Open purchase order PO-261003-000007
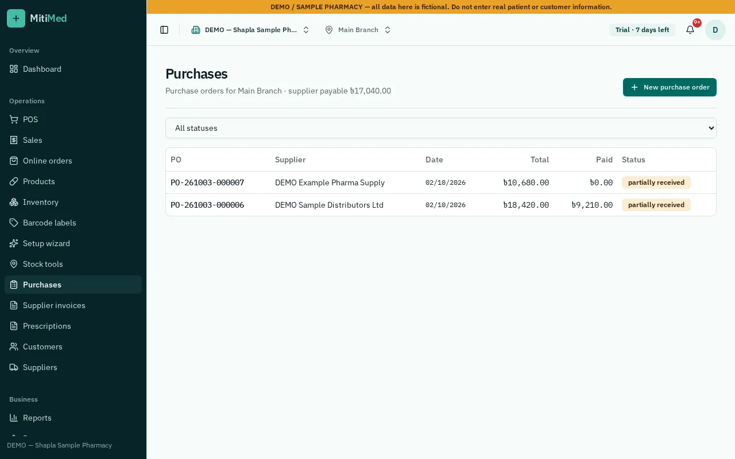735x459 pixels. 207,182
